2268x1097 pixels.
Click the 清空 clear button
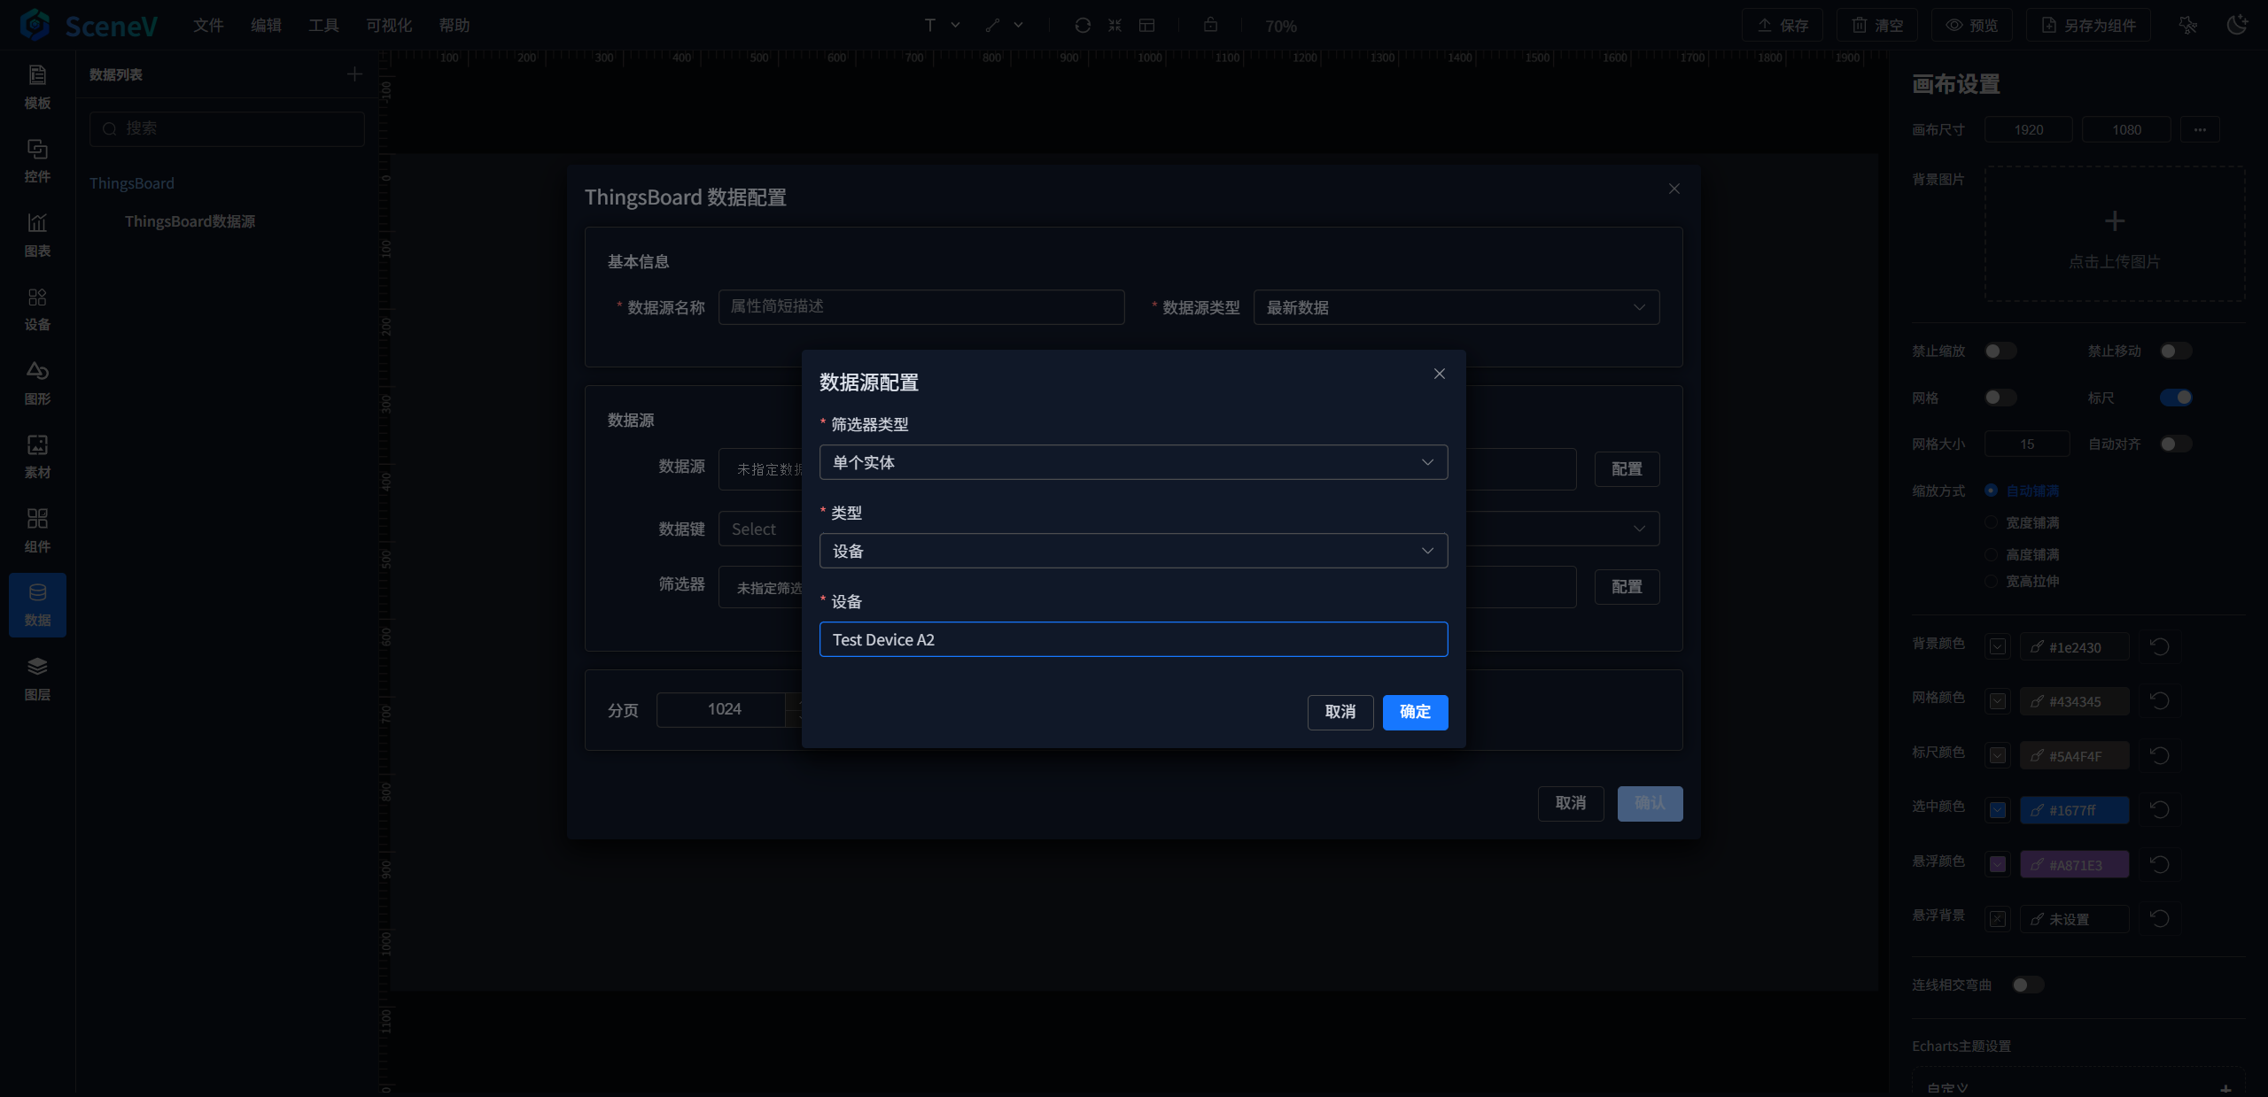point(1877,26)
